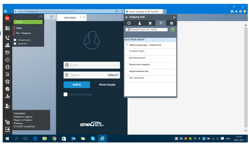This screenshot has height=144, width=249.
Task: Open Помощь menu item
Action: 18,123
